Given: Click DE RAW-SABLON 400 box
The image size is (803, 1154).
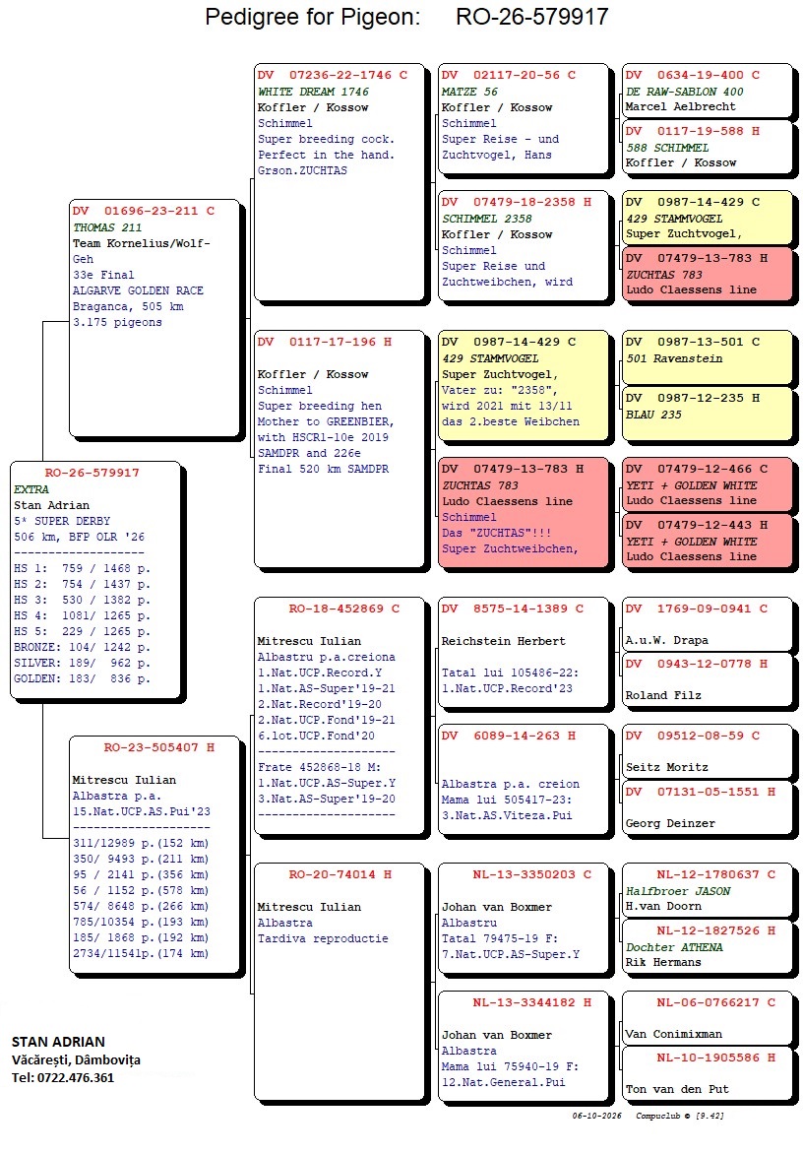Looking at the screenshot, I should pyautogui.click(x=708, y=91).
